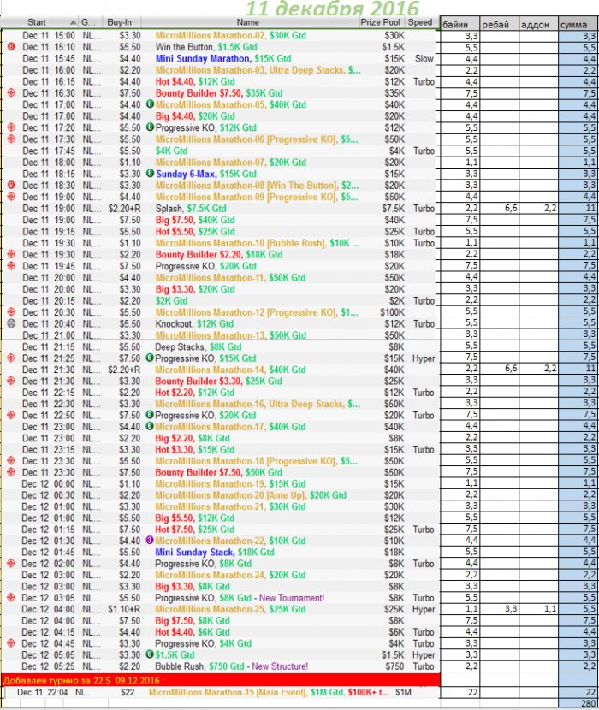Select the Big $4.40, $20K Gtd tournament
The image size is (599, 710).
pyautogui.click(x=195, y=116)
